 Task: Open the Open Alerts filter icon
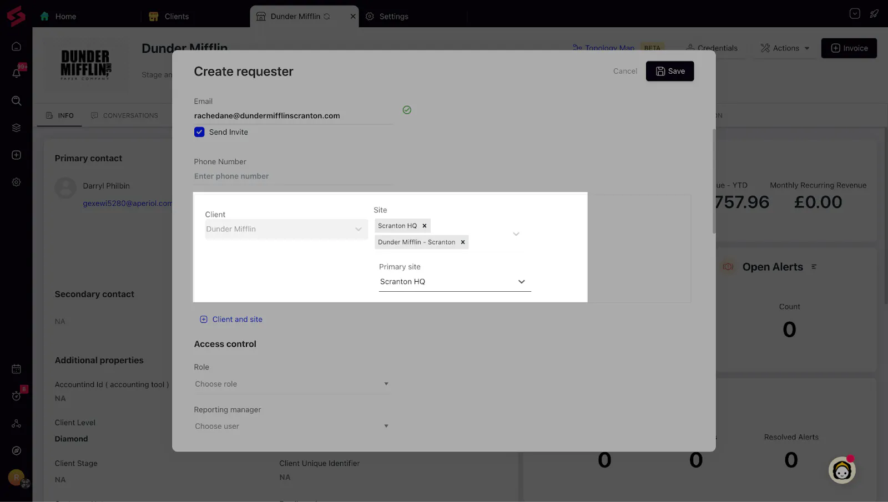point(814,267)
